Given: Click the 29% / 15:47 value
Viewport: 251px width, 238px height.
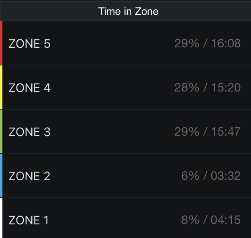Looking at the screenshot, I should pyautogui.click(x=207, y=132).
